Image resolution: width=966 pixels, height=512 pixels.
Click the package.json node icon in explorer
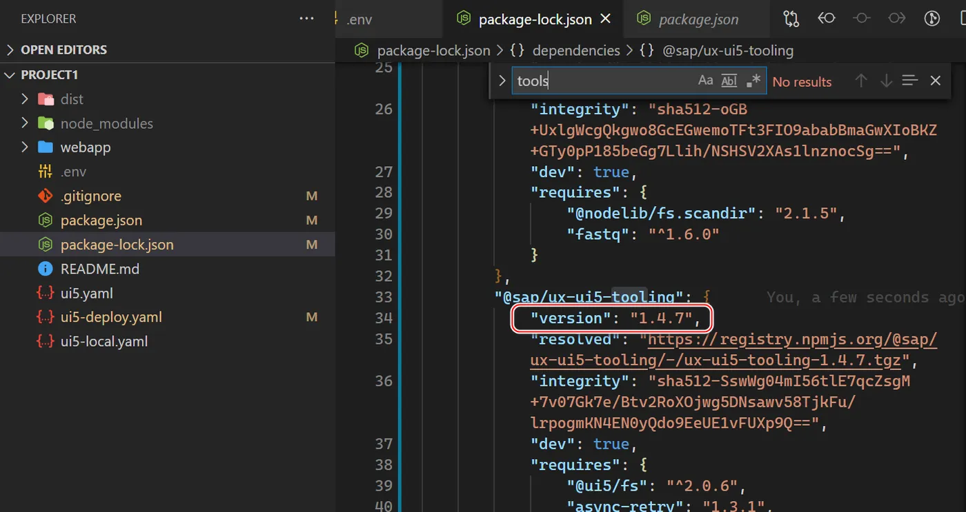point(46,221)
